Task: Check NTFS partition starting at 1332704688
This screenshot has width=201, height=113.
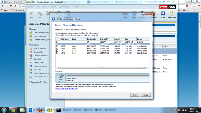Action: click(57, 46)
